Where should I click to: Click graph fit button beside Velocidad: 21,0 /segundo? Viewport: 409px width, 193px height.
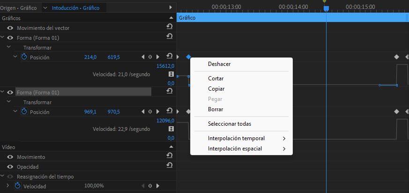click(x=171, y=74)
